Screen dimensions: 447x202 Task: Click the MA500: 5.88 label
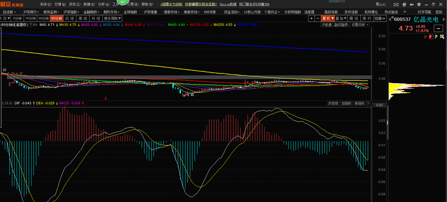(x=246, y=25)
